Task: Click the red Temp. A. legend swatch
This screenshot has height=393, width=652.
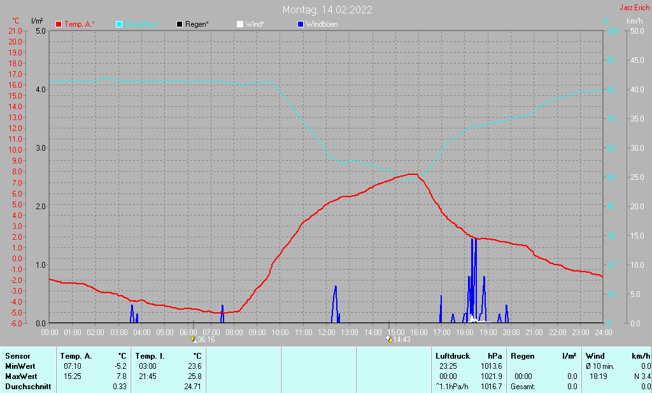Action: tap(59, 25)
